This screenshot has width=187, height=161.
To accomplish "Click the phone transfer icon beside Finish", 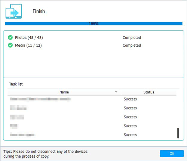I will [x=14, y=11].
